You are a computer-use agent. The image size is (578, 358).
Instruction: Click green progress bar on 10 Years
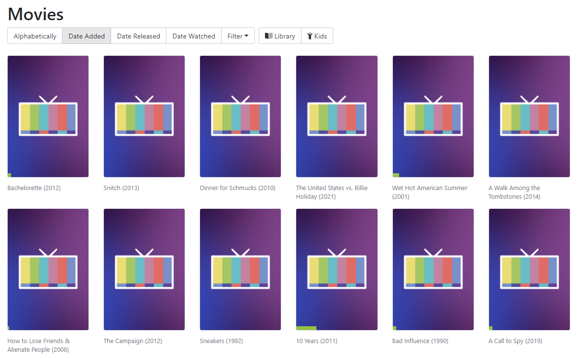(306, 328)
